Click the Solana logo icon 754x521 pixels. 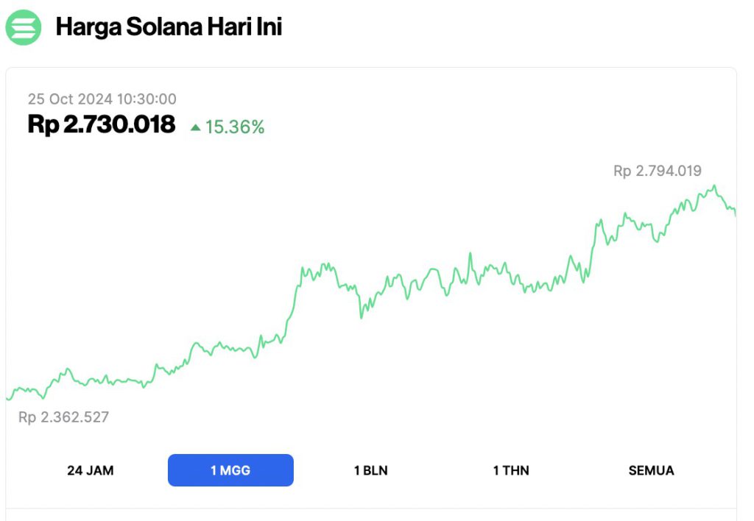coord(24,27)
